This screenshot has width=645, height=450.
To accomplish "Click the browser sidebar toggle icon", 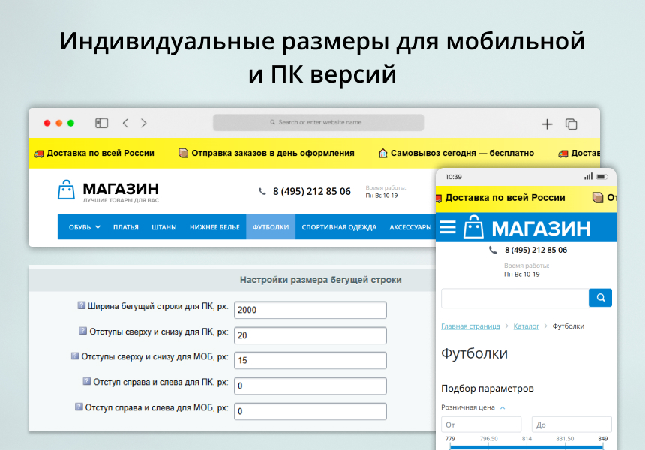I will click(x=102, y=123).
